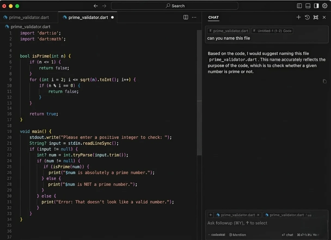Split the editor to the right

(x=186, y=17)
